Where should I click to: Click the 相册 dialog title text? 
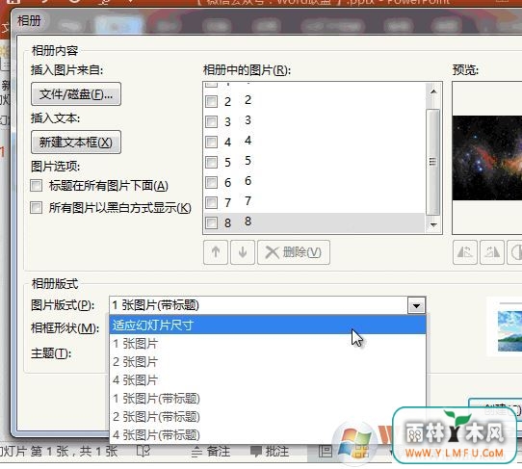pyautogui.click(x=29, y=20)
